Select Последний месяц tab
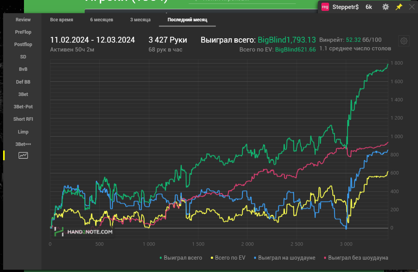Viewport: 418px width, 272px height. (x=188, y=20)
